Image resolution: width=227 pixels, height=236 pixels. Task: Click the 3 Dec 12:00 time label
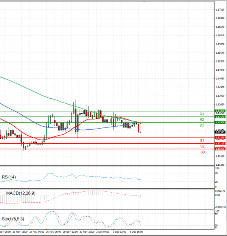120,231
